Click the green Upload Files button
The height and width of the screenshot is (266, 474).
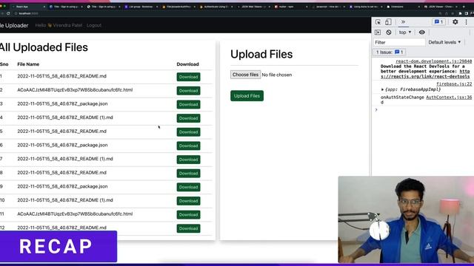click(x=247, y=96)
